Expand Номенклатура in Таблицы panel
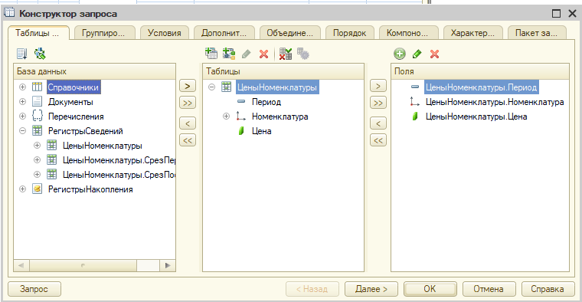This screenshot has height=302, width=582. pyautogui.click(x=226, y=117)
